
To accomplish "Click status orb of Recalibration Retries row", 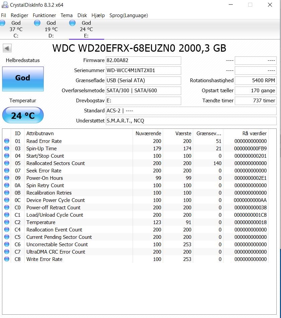I will tap(7, 193).
